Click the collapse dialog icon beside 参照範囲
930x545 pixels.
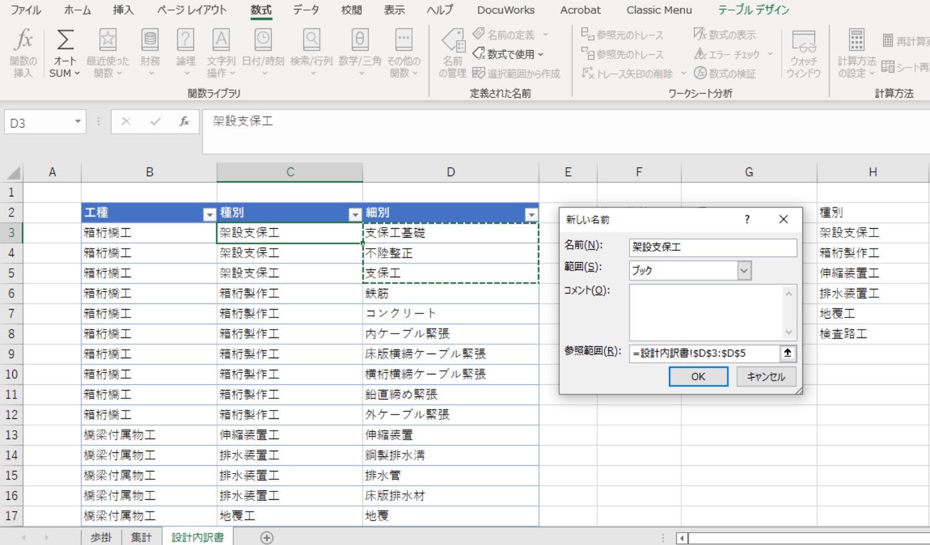click(787, 353)
